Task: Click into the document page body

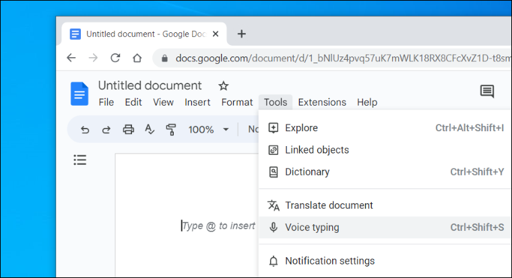Action: pos(187,215)
